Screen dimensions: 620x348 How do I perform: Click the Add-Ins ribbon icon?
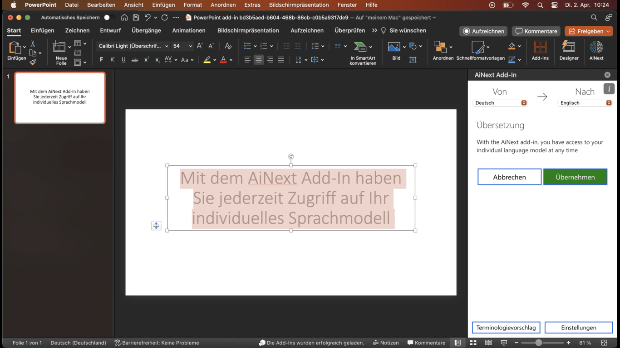(540, 50)
